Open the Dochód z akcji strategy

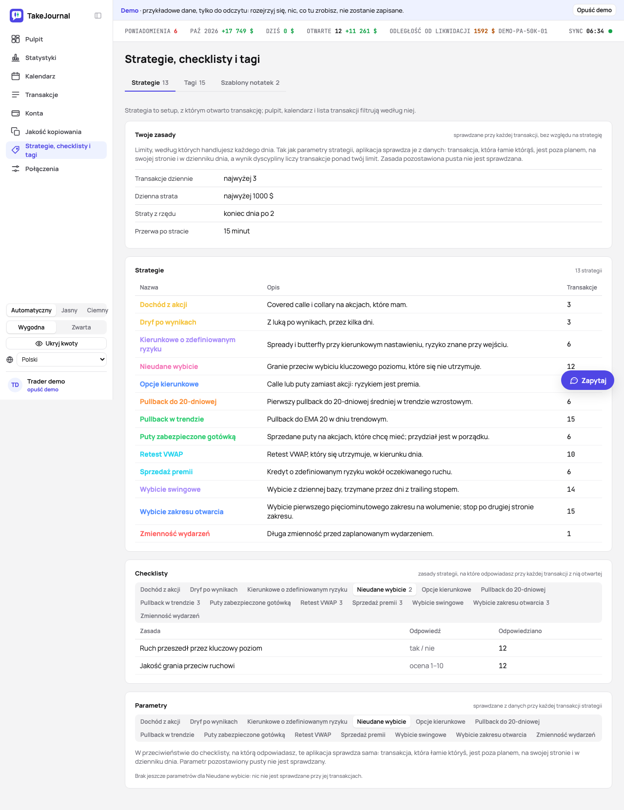163,305
